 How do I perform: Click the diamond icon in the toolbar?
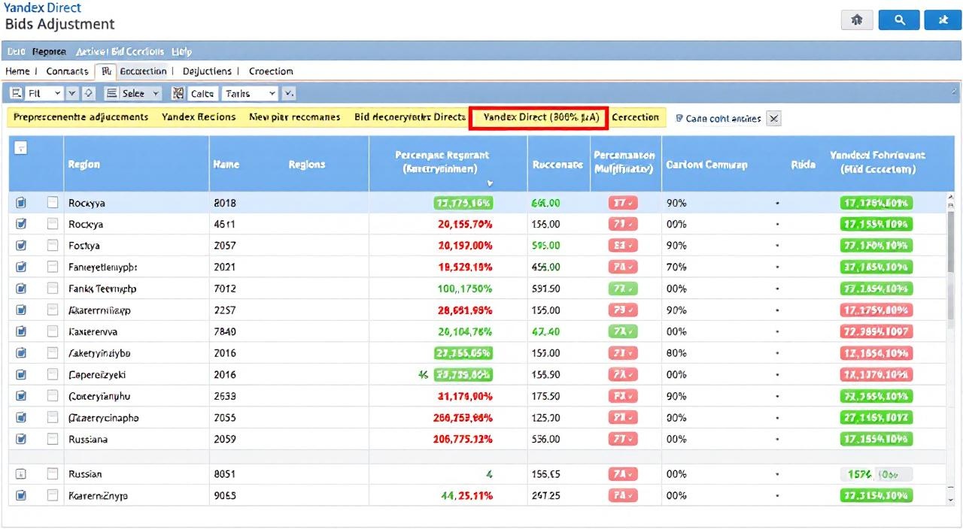88,93
